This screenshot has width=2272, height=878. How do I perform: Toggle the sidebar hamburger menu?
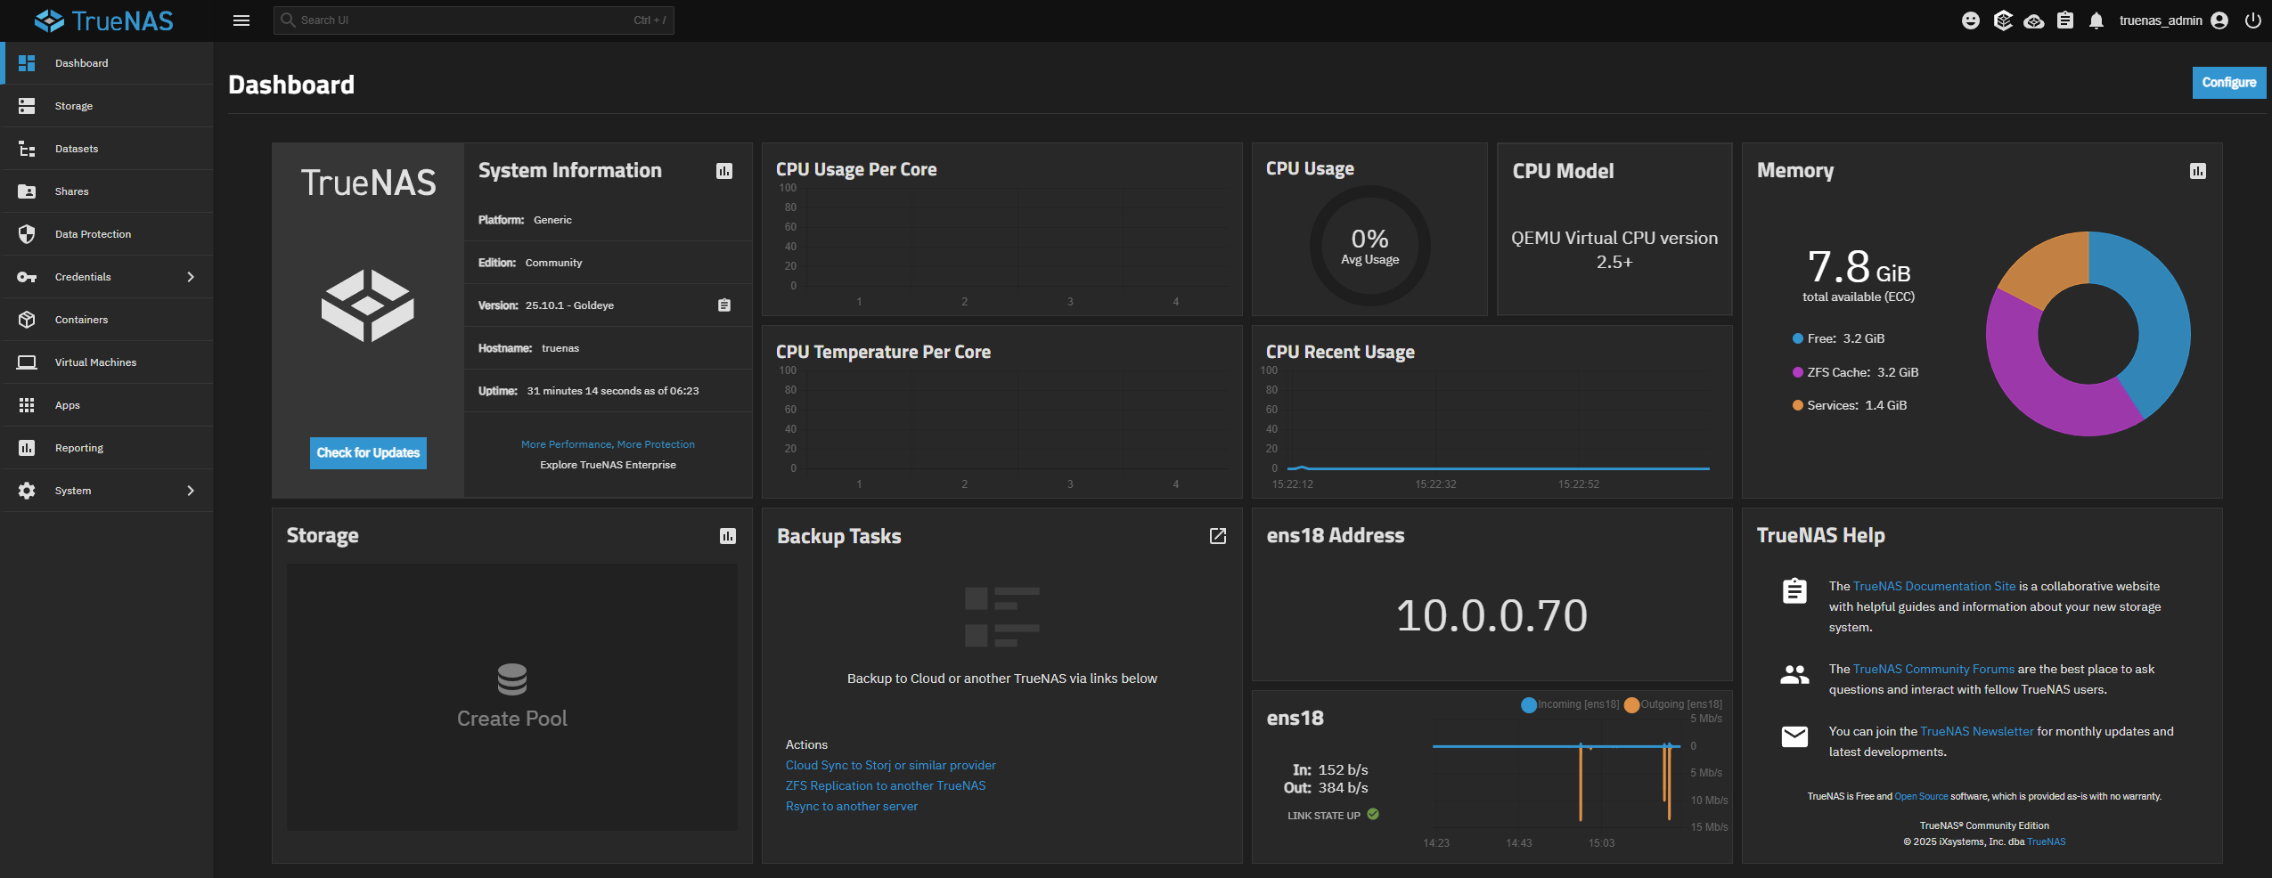click(x=241, y=20)
